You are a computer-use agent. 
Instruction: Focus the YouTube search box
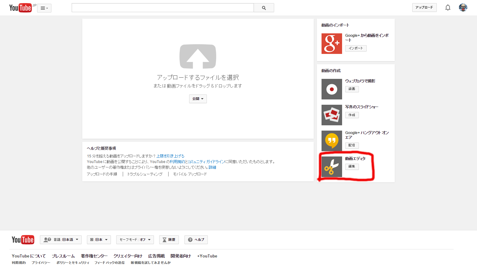coord(163,8)
